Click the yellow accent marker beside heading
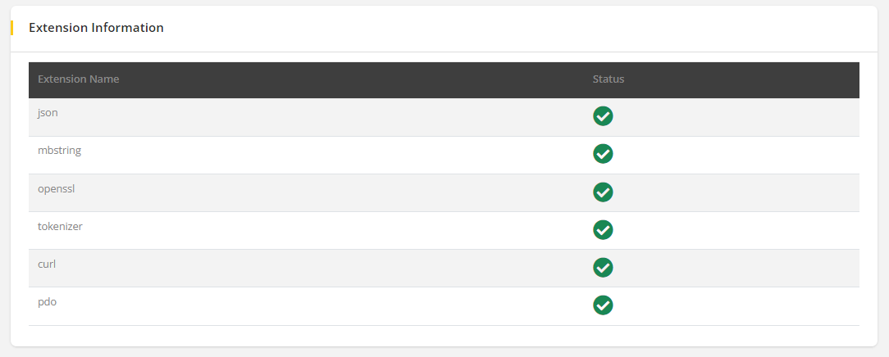Viewport: 889px width, 357px height. (x=11, y=28)
